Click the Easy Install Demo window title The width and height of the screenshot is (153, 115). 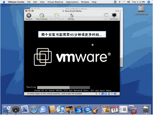pyautogui.click(x=73, y=11)
